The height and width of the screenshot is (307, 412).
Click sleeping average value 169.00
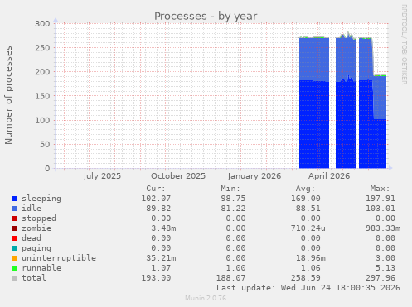pos(306,199)
